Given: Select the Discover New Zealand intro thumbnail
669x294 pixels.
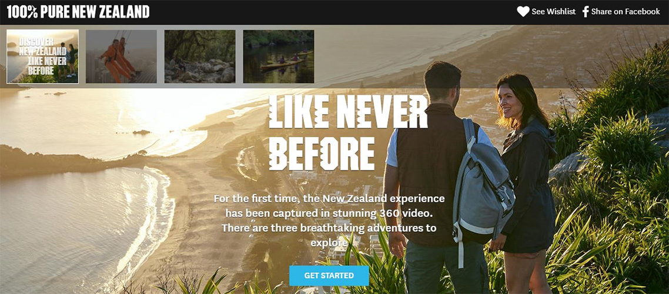Looking at the screenshot, I should pyautogui.click(x=43, y=56).
